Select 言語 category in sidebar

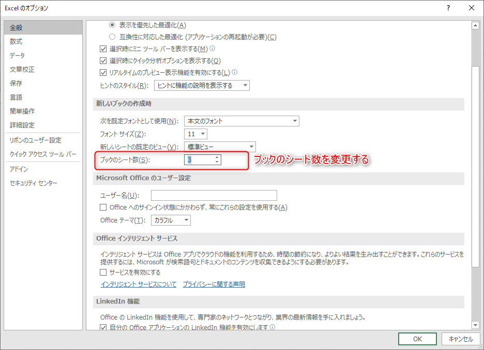point(43,98)
